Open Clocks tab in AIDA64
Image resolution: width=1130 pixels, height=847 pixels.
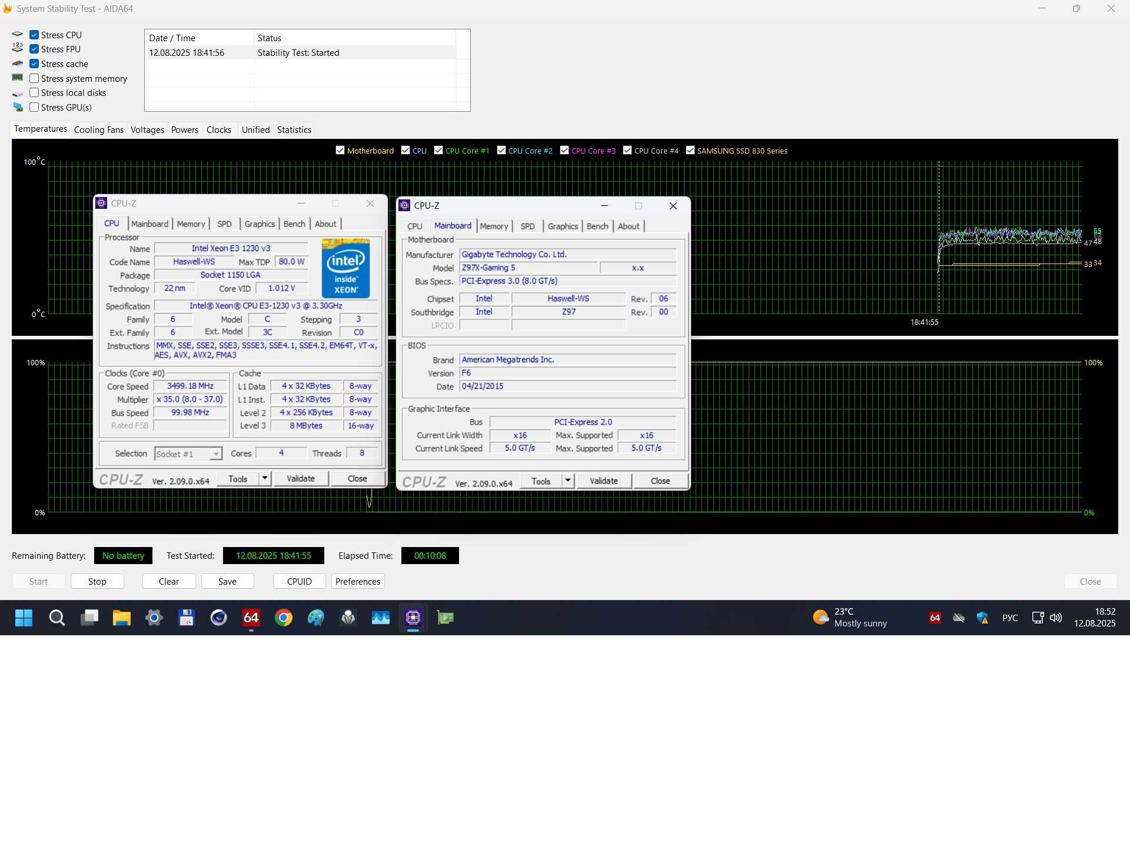(x=219, y=129)
